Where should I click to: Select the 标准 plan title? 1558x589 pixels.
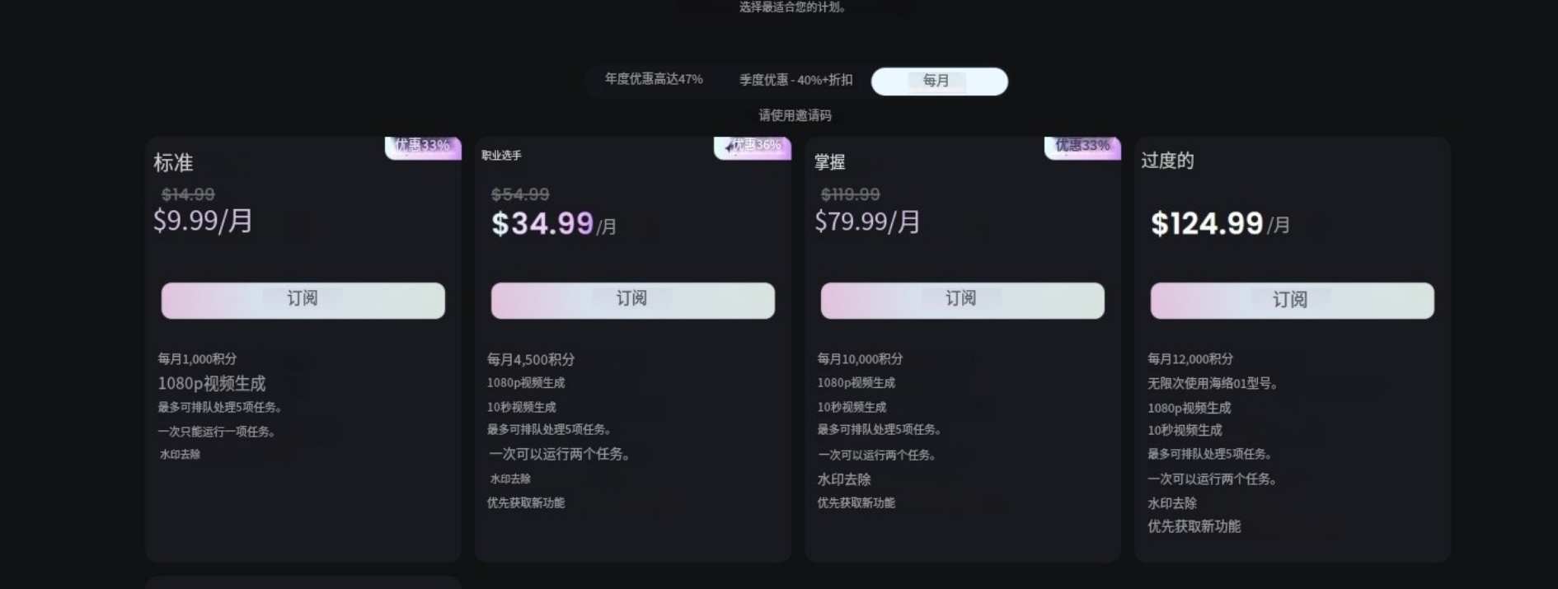pos(173,163)
